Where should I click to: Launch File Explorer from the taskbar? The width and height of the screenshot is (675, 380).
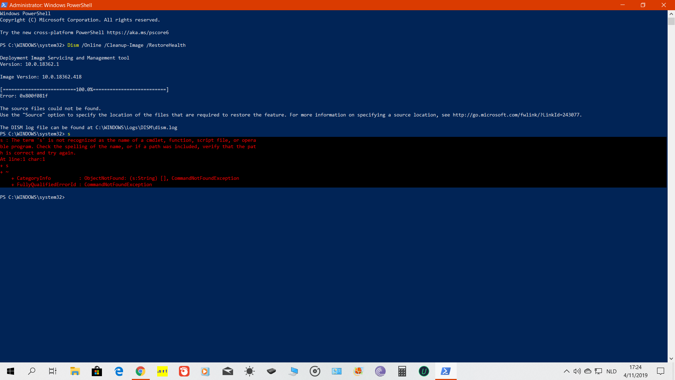pyautogui.click(x=75, y=371)
